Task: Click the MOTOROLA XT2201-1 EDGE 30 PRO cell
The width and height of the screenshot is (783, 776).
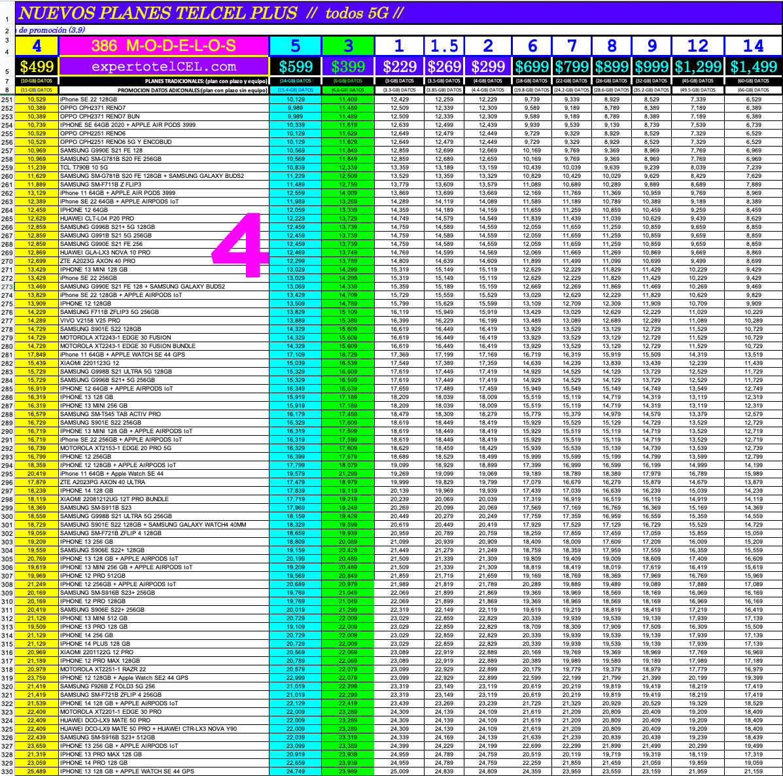Action: pyautogui.click(x=164, y=712)
